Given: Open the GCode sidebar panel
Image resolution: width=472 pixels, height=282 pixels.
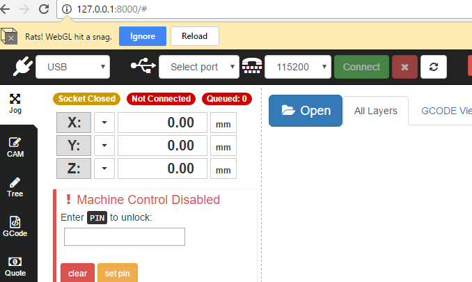Looking at the screenshot, I should 15,227.
